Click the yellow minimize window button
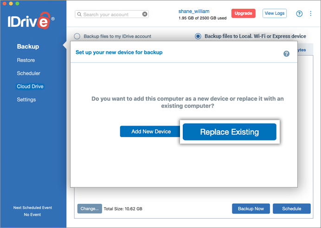This screenshot has height=228, width=321. click(11, 3)
